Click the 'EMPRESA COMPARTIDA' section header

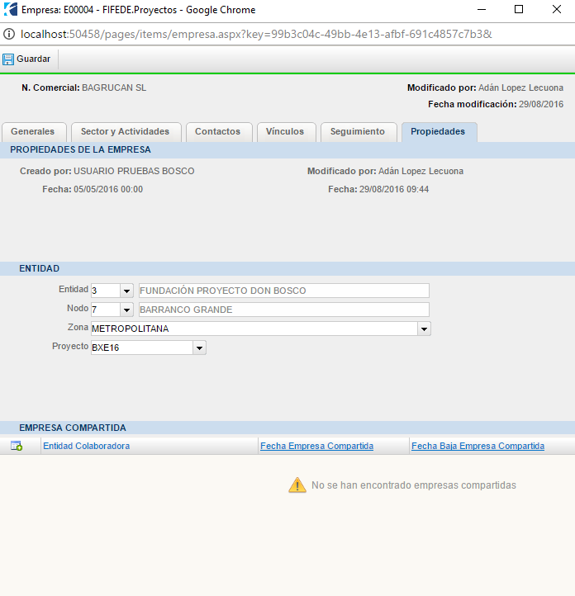click(x=72, y=428)
